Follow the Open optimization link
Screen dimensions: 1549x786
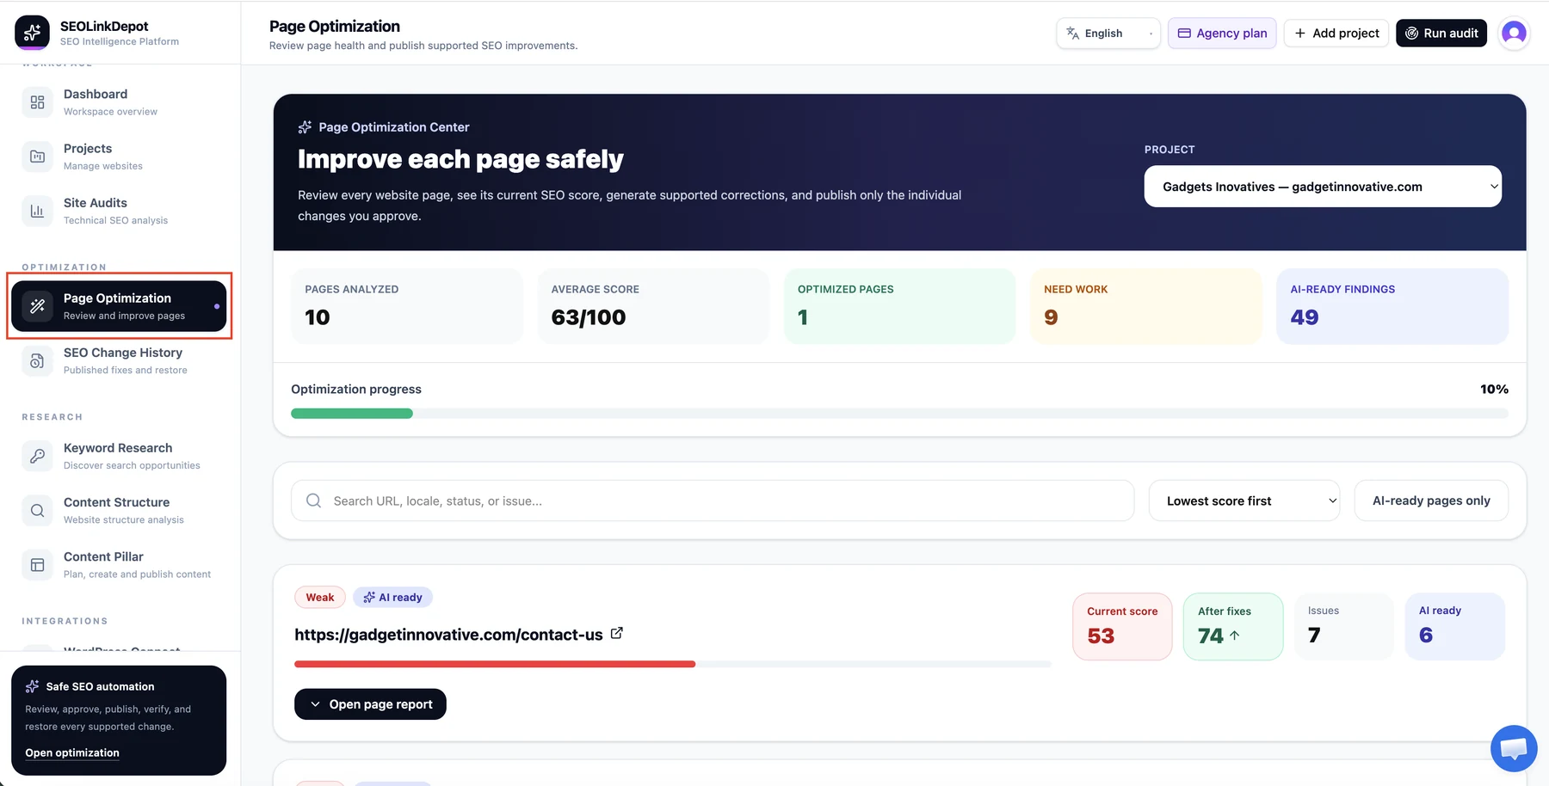pos(72,752)
